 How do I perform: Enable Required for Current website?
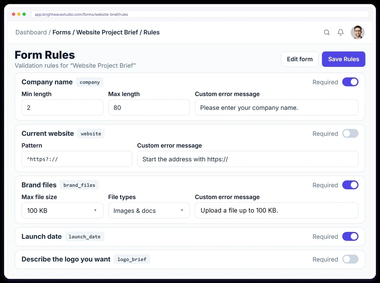[350, 133]
